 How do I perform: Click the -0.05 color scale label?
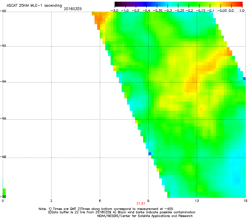point(222,11)
